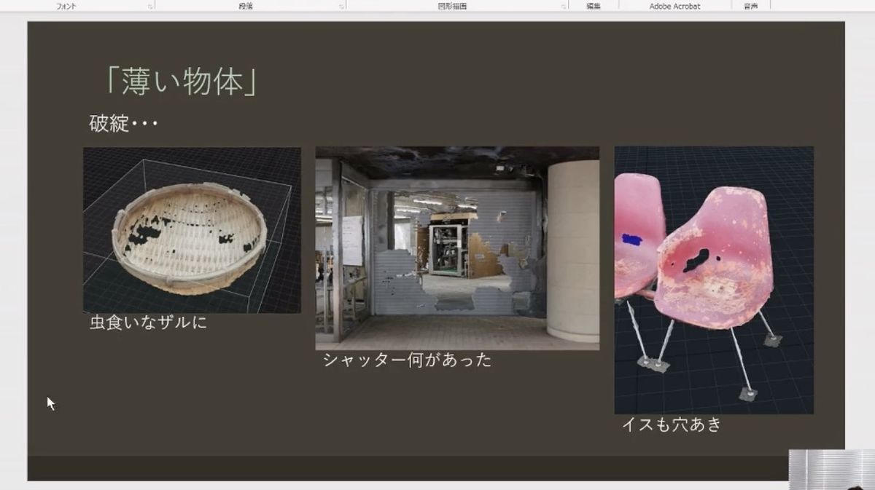Open the 段落 group dialog launcher
This screenshot has width=875, height=490.
341,6
